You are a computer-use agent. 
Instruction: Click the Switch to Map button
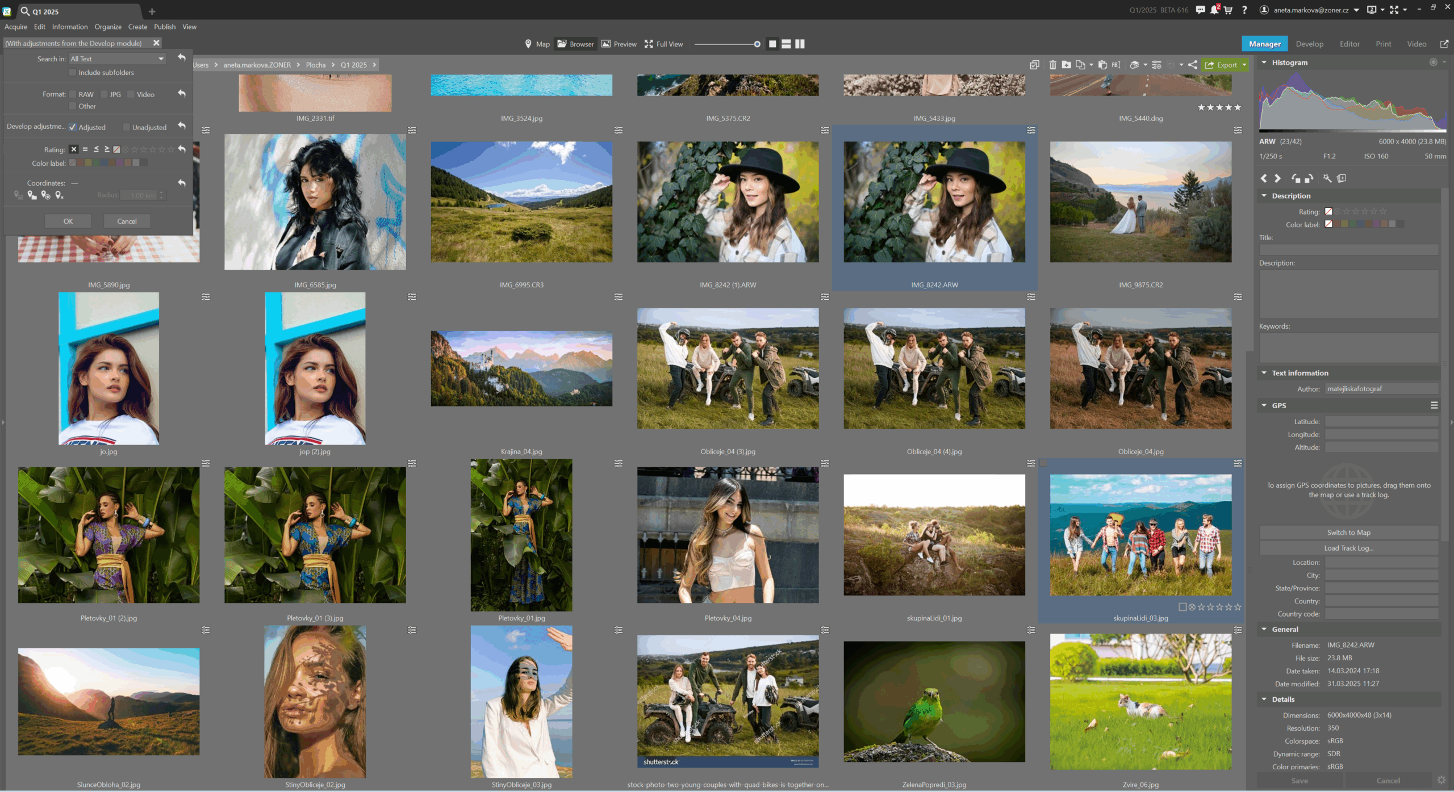tap(1348, 533)
